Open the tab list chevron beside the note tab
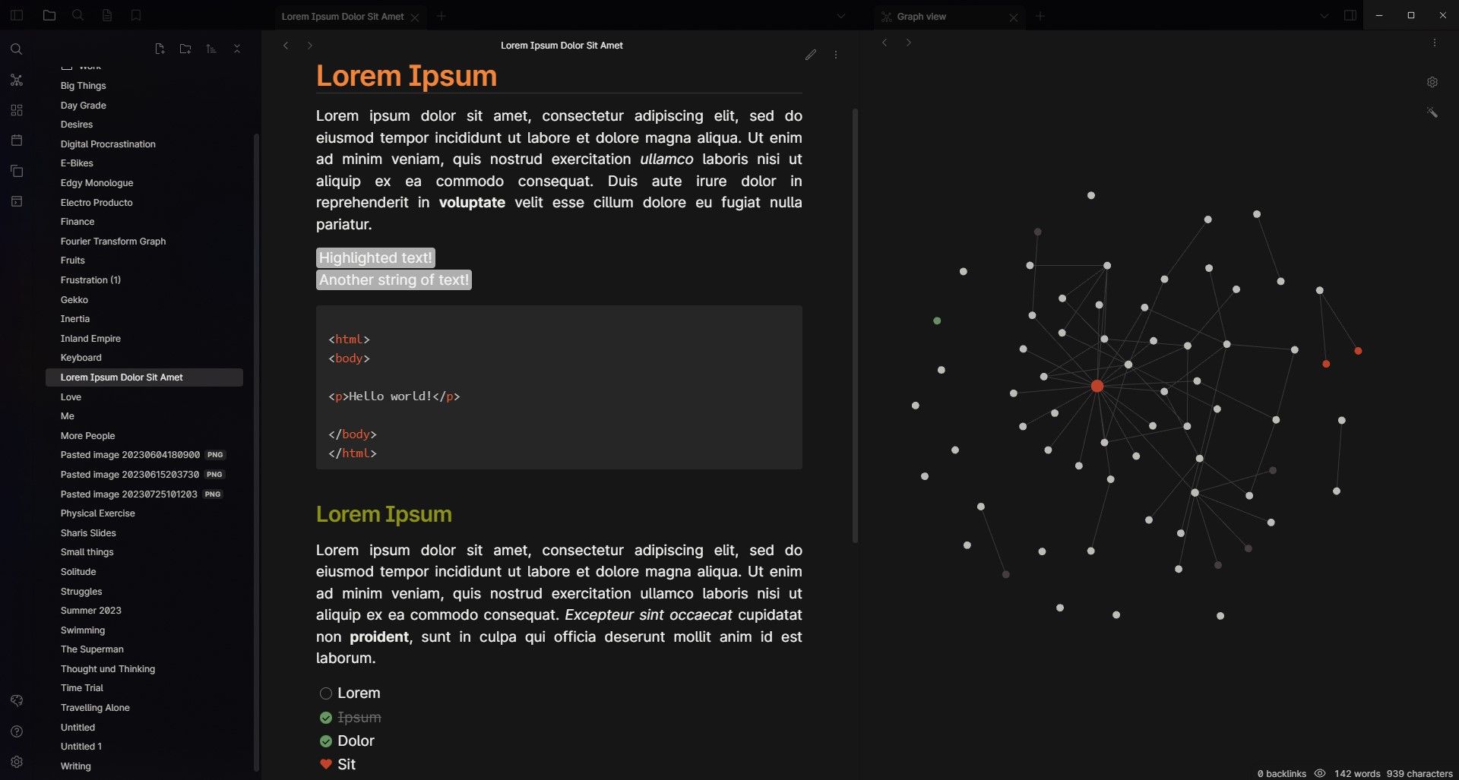 [x=840, y=15]
